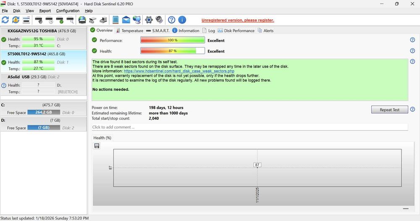Click the refresh with warning icon
420x221 pixels.
16,20
